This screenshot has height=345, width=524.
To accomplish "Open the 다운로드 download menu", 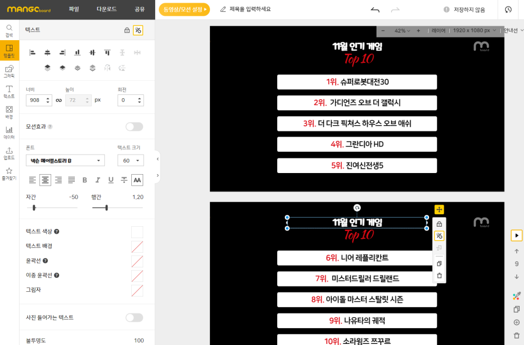I will (x=107, y=9).
